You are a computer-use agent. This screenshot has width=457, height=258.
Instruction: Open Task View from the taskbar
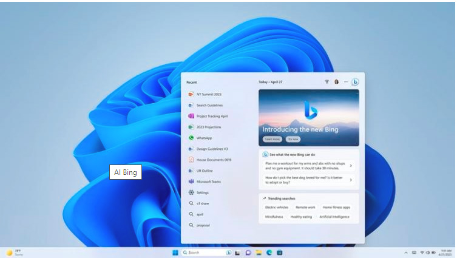tap(237, 253)
